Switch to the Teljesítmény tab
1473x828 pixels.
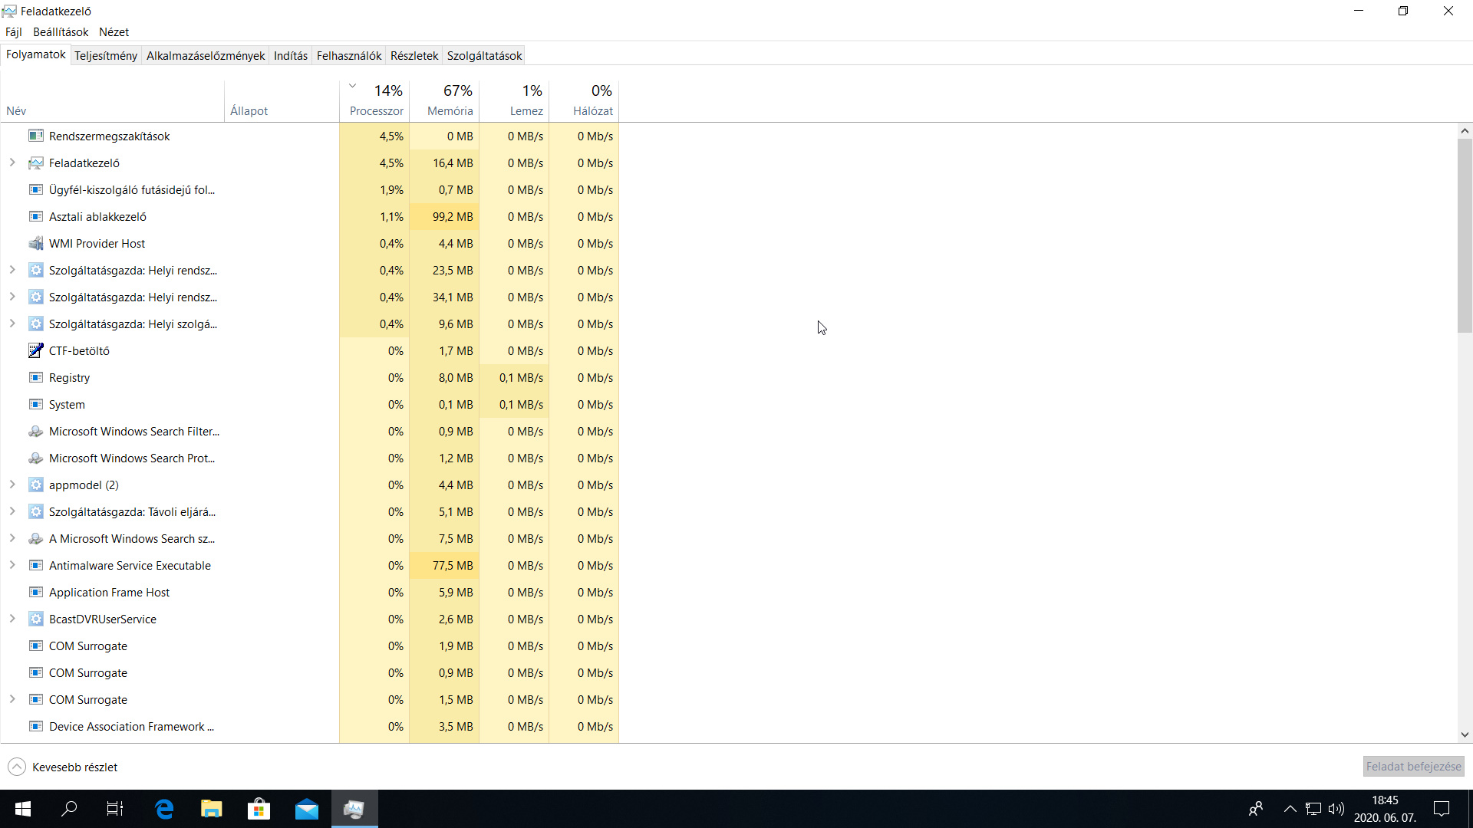coord(106,56)
